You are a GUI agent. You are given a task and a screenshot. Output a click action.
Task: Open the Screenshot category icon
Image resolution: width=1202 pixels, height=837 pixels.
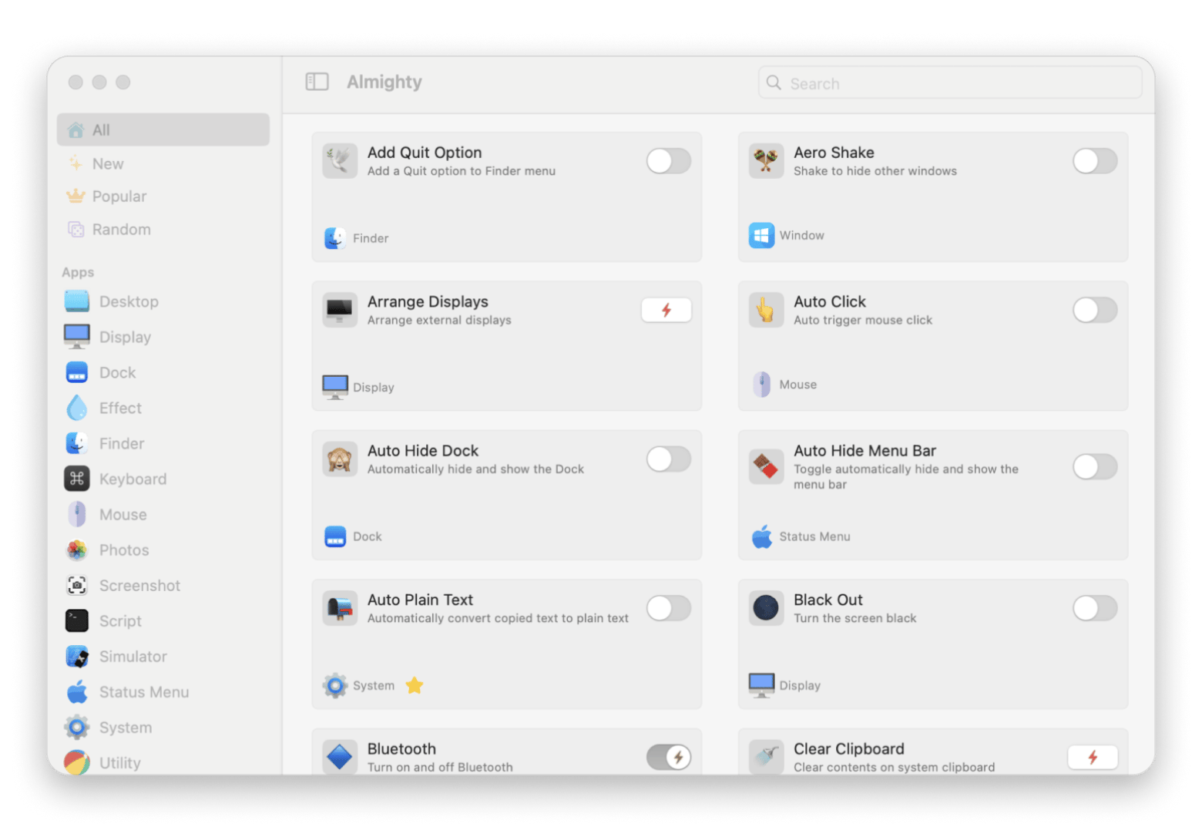pos(77,586)
